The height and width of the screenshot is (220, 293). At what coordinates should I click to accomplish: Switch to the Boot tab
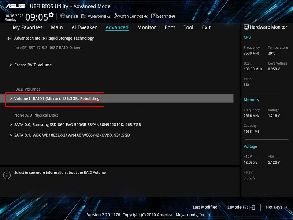[170, 27]
